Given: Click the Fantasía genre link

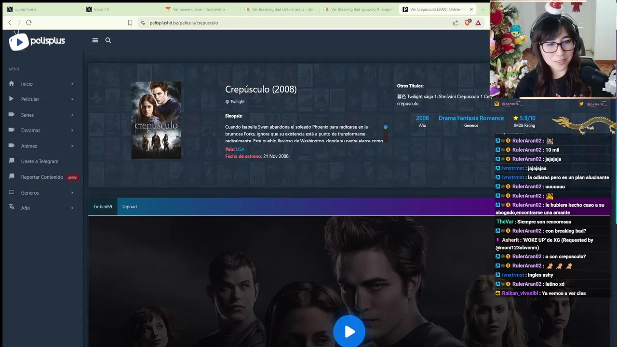Looking at the screenshot, I should tap(468, 118).
